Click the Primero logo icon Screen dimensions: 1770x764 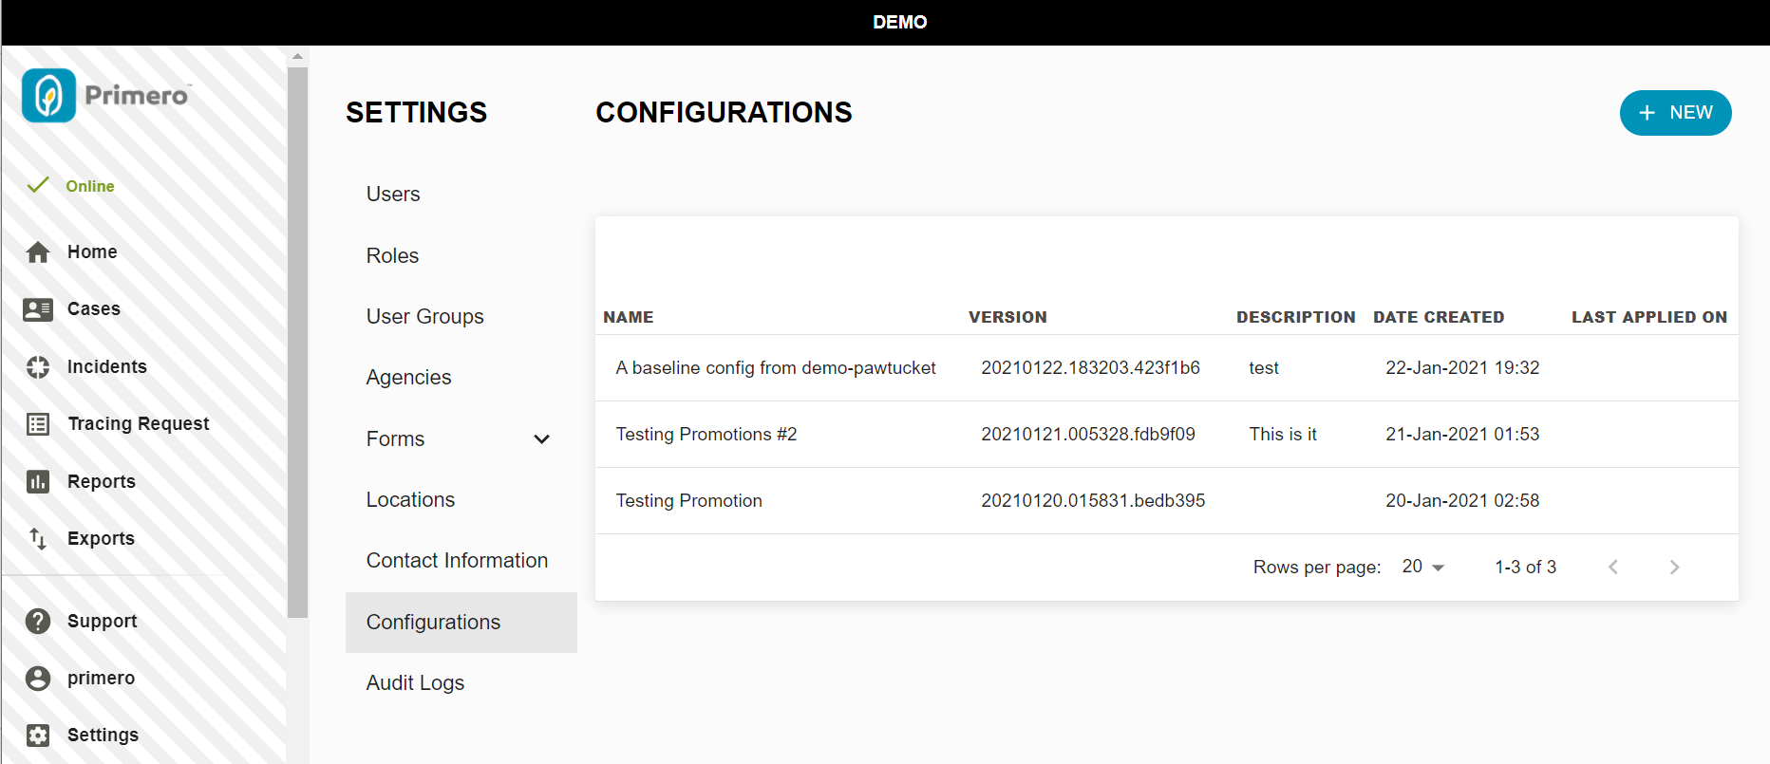click(48, 95)
